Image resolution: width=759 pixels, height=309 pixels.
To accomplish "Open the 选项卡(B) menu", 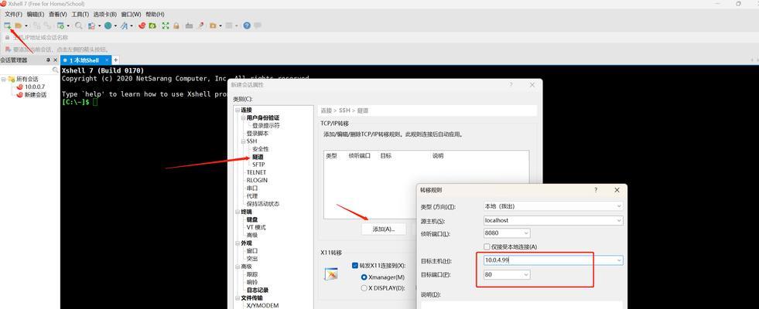I will [x=105, y=15].
